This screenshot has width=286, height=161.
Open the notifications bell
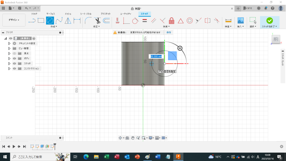click(266, 8)
